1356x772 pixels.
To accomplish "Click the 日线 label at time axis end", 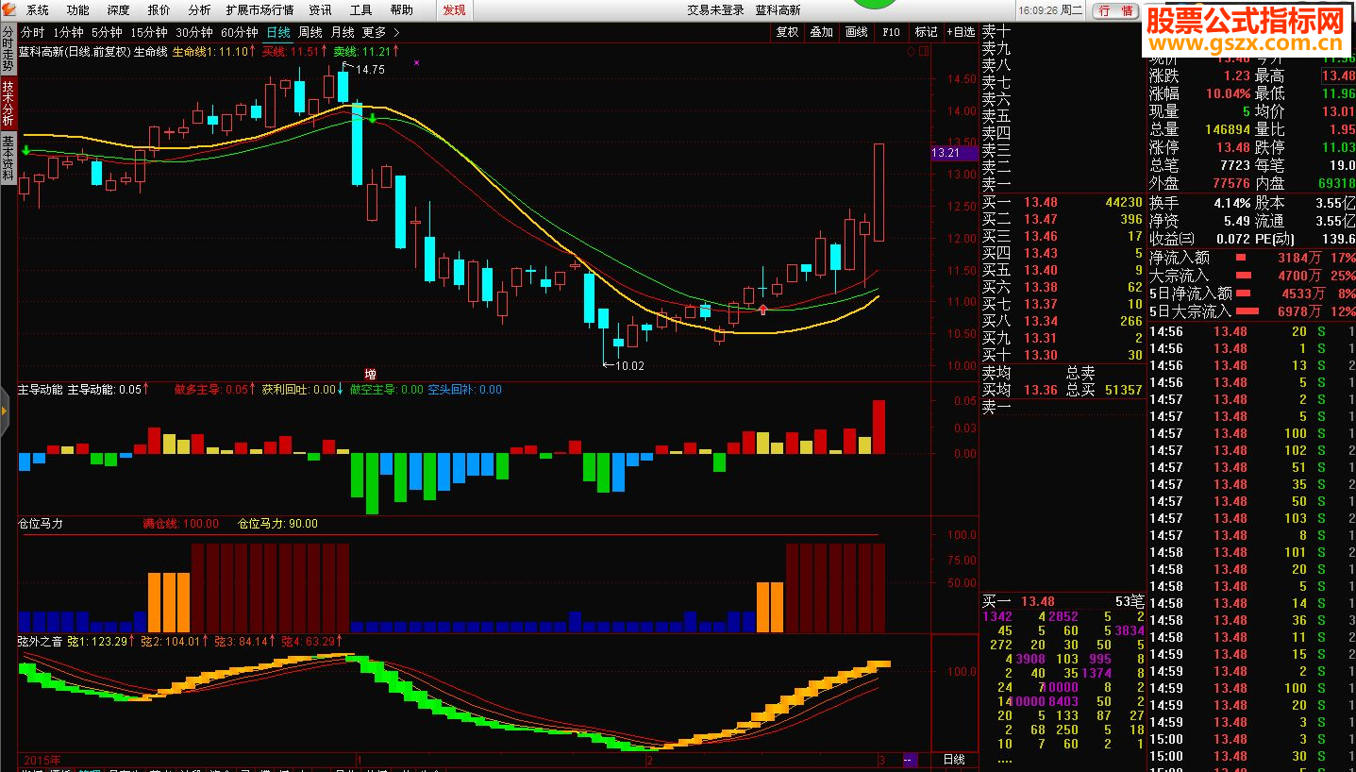I will [x=954, y=760].
